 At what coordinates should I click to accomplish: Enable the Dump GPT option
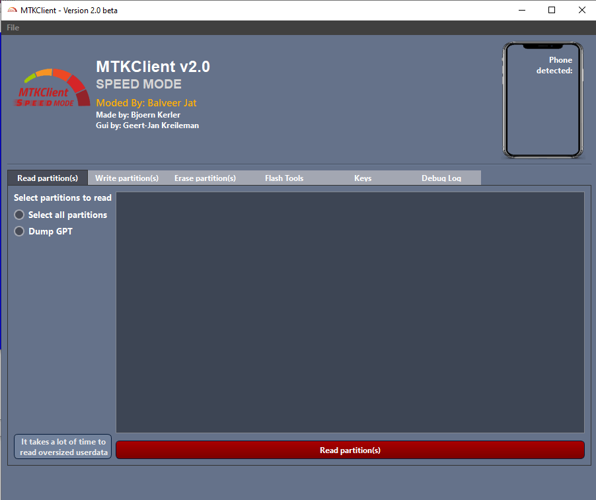19,231
